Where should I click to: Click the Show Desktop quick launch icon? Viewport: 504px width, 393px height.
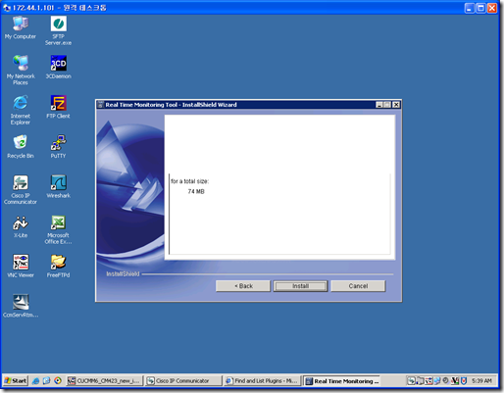47,381
